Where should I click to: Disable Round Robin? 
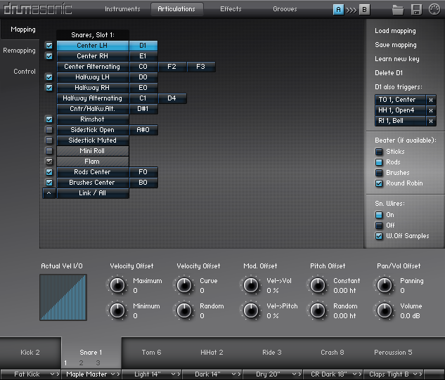pos(379,183)
